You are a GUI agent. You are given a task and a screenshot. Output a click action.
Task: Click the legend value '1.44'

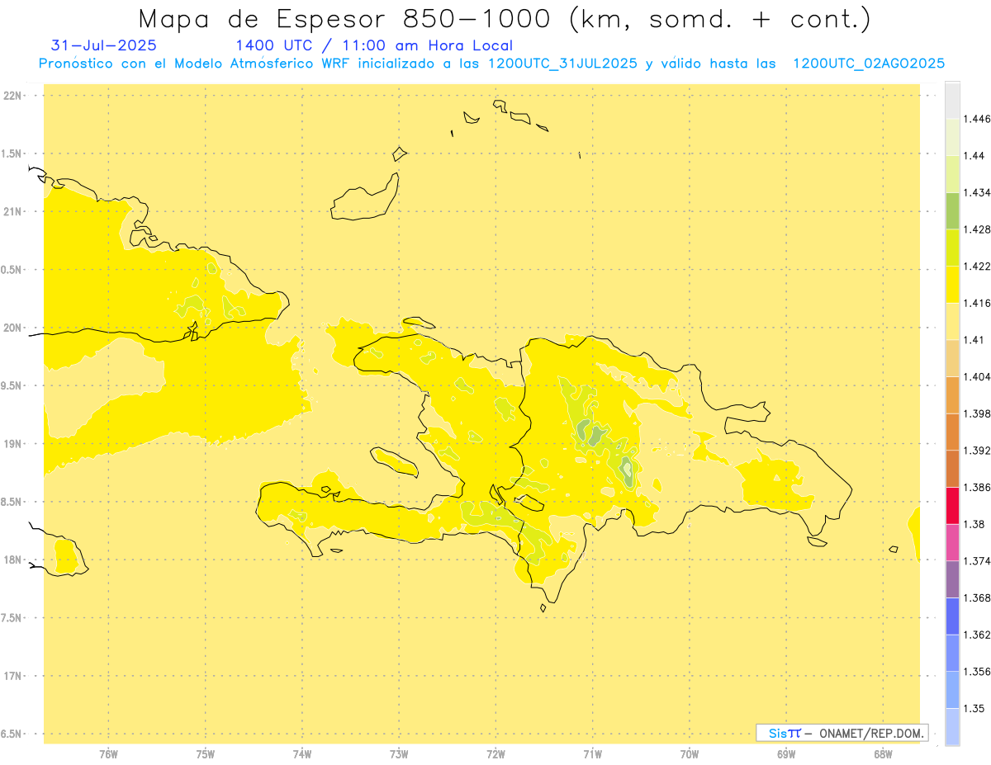coord(974,155)
